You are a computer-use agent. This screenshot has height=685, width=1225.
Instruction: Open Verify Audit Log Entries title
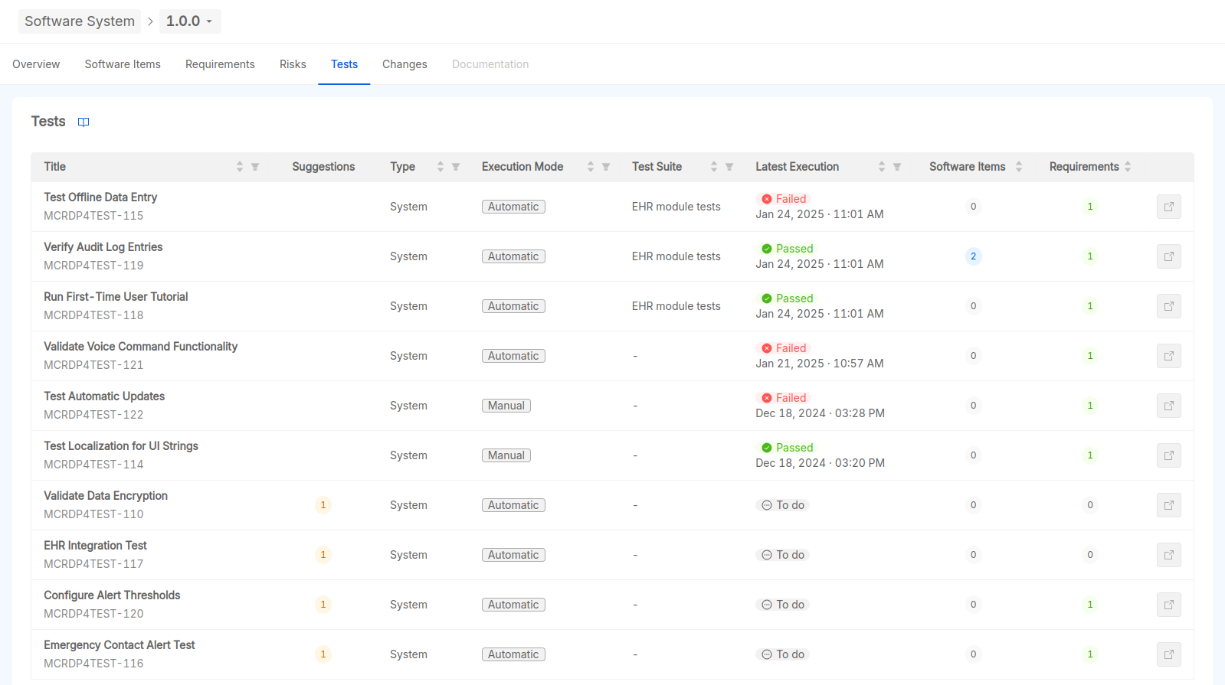[x=103, y=247]
